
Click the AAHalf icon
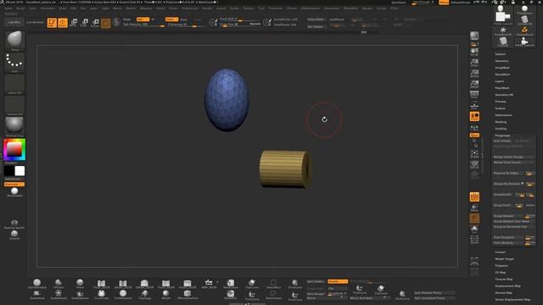click(x=474, y=84)
